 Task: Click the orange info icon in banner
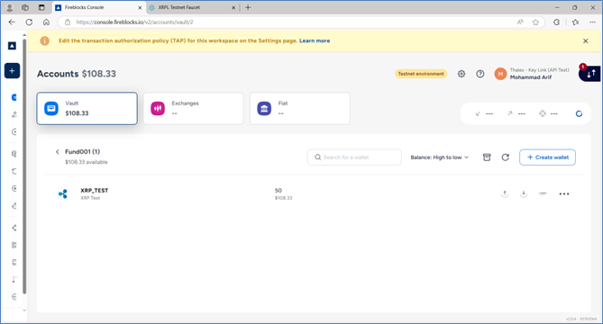(x=44, y=40)
